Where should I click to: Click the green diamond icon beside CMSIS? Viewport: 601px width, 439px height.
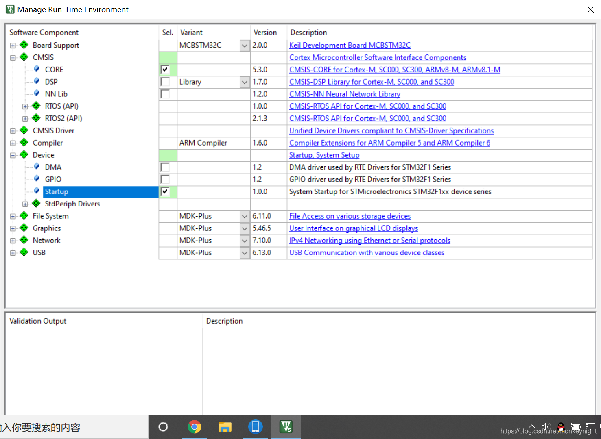coord(24,57)
